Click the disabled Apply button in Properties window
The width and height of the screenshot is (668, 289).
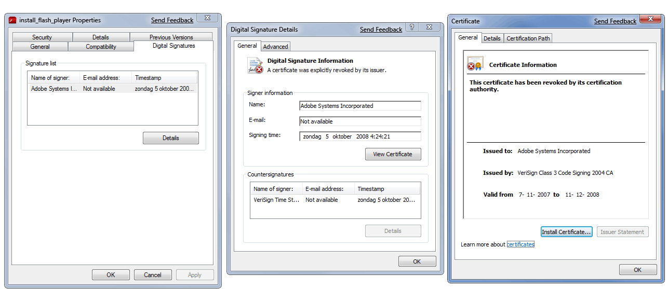[x=195, y=275]
